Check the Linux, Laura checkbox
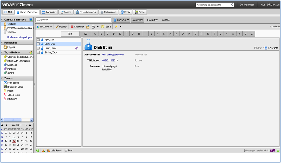This screenshot has height=163, width=281. 38,48
